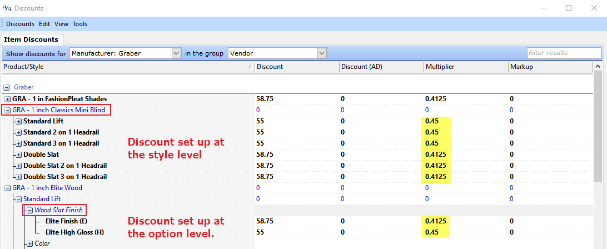
Task: Click the Filter results input field
Action: [564, 53]
